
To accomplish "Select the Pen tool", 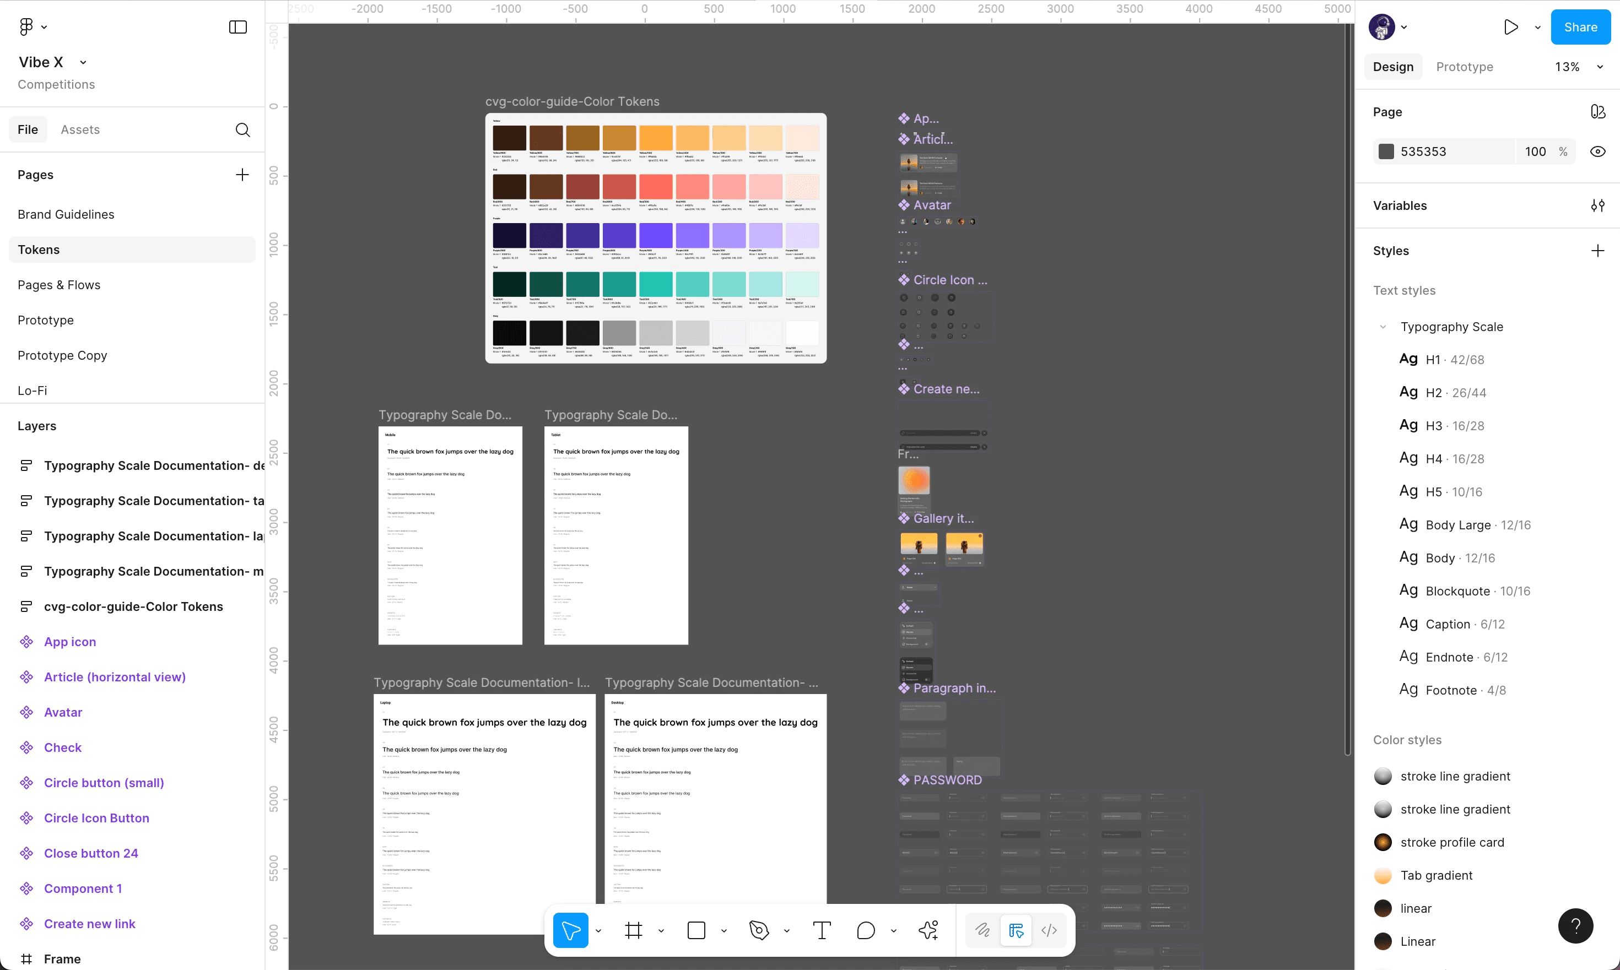I will click(758, 930).
